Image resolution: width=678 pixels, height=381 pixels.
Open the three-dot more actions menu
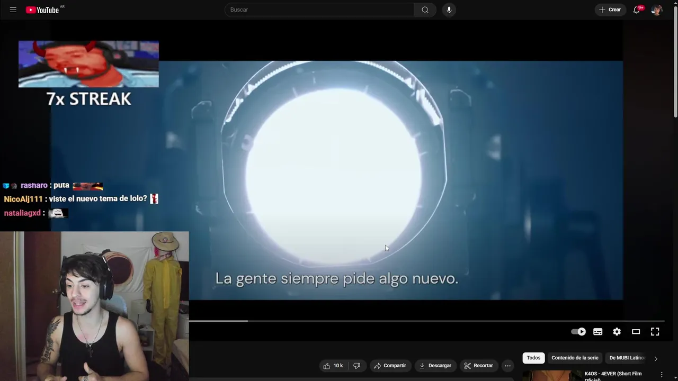[x=507, y=366]
